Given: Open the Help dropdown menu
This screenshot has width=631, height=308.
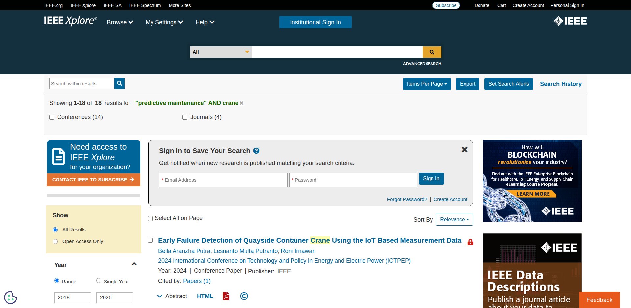Looking at the screenshot, I should pyautogui.click(x=205, y=22).
